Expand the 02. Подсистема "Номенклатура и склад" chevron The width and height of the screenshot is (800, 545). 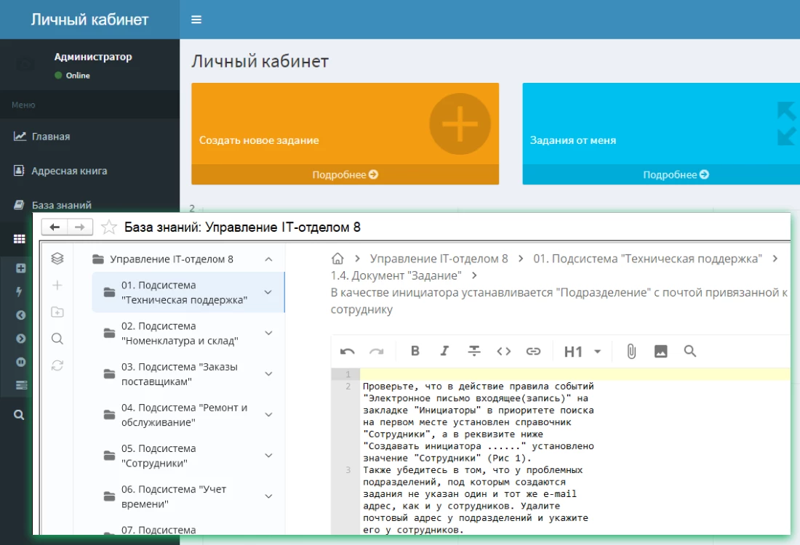click(268, 334)
